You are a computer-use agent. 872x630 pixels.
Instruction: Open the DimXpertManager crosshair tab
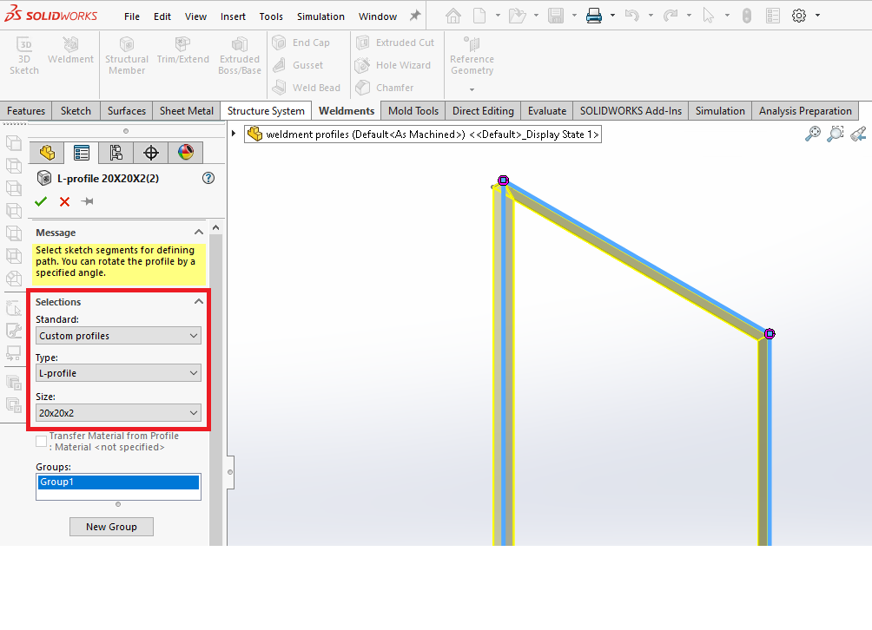click(150, 153)
